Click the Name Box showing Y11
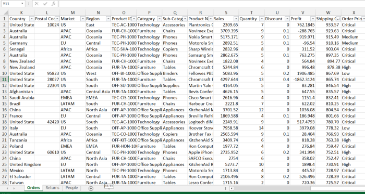 10,4
